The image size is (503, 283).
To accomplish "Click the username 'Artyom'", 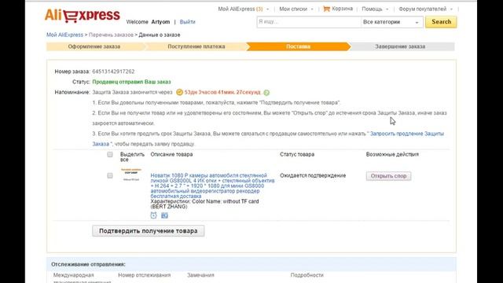I will pyautogui.click(x=160, y=22).
